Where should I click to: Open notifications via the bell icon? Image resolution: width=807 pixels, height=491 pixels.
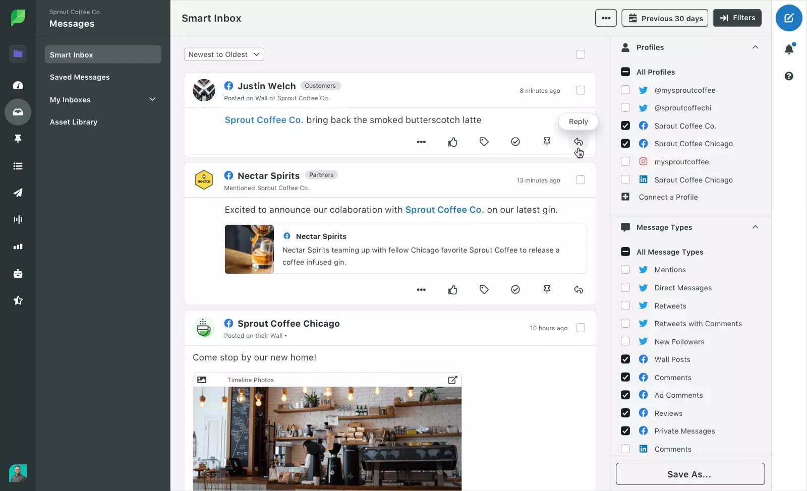click(790, 49)
